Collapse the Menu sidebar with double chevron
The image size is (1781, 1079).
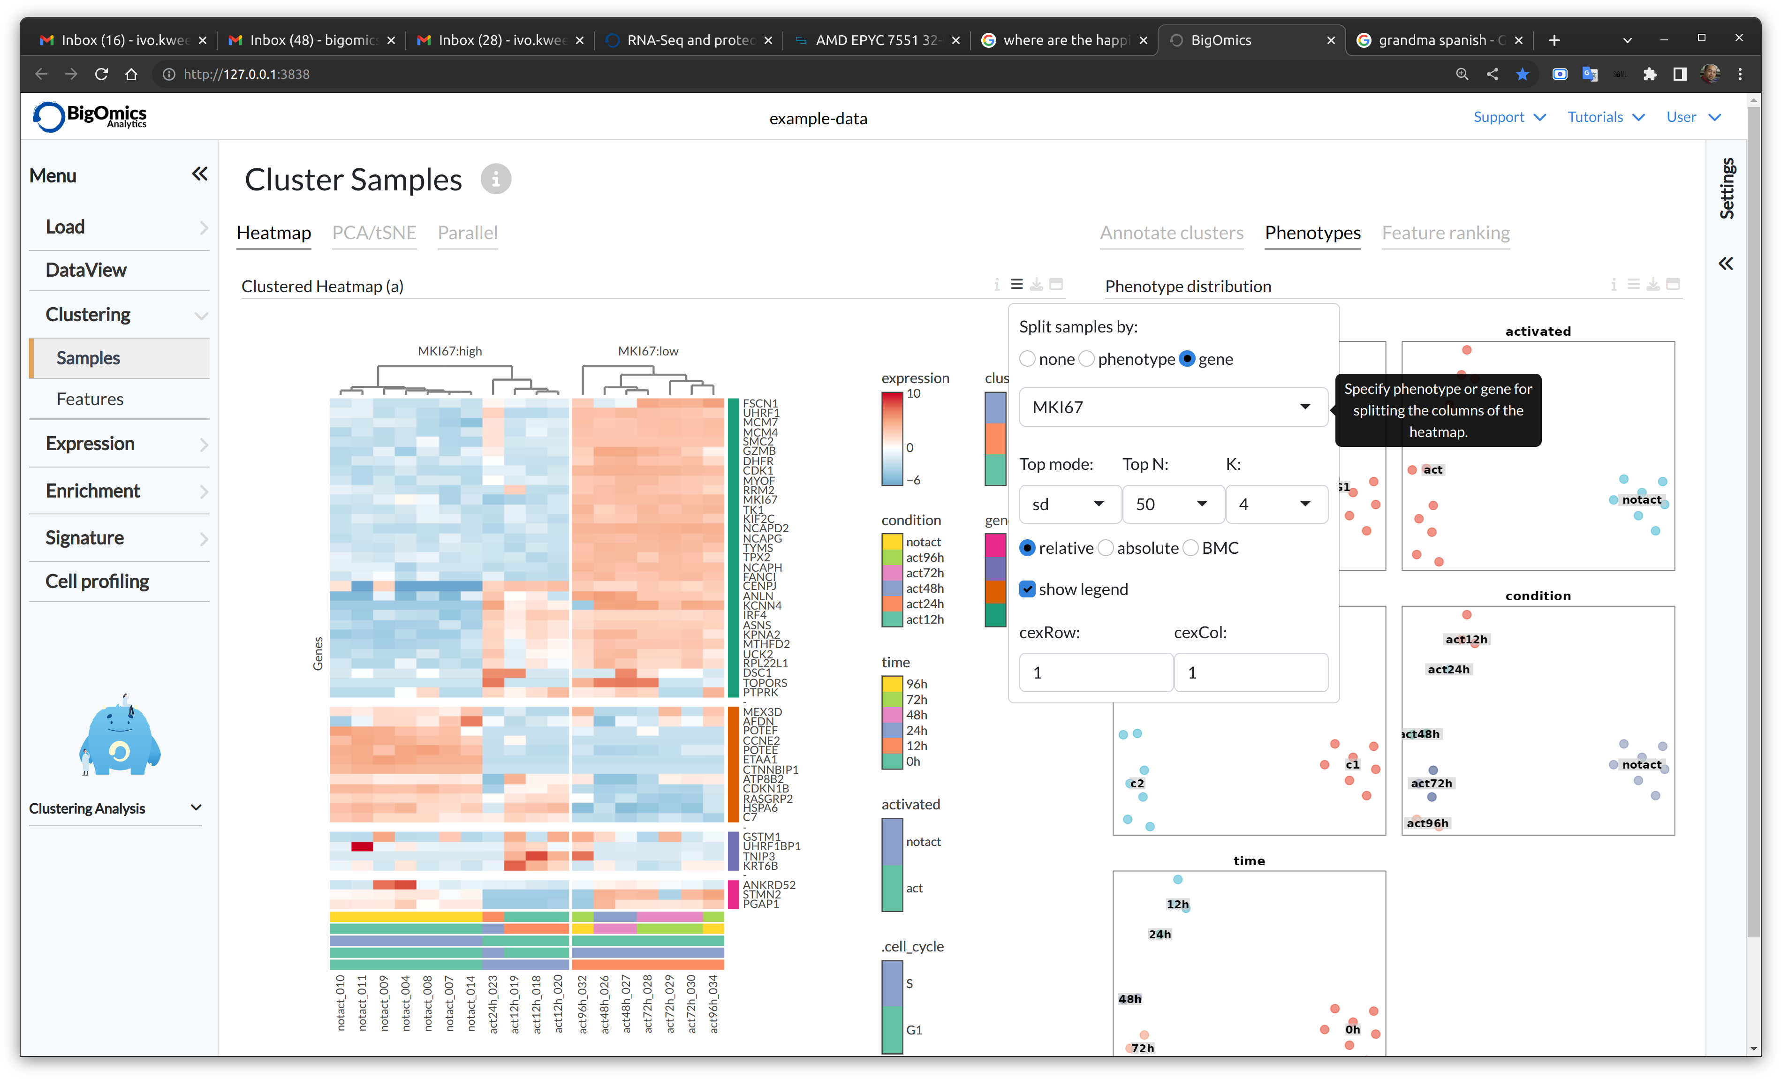click(x=199, y=174)
